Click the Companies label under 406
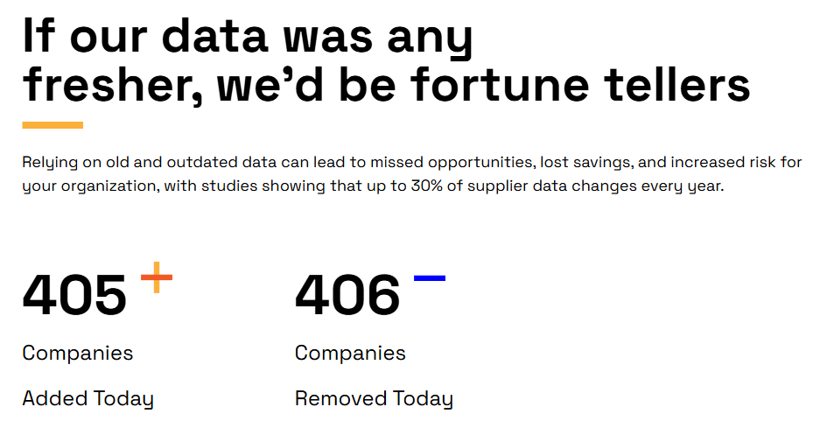The width and height of the screenshot is (820, 421). (x=350, y=353)
